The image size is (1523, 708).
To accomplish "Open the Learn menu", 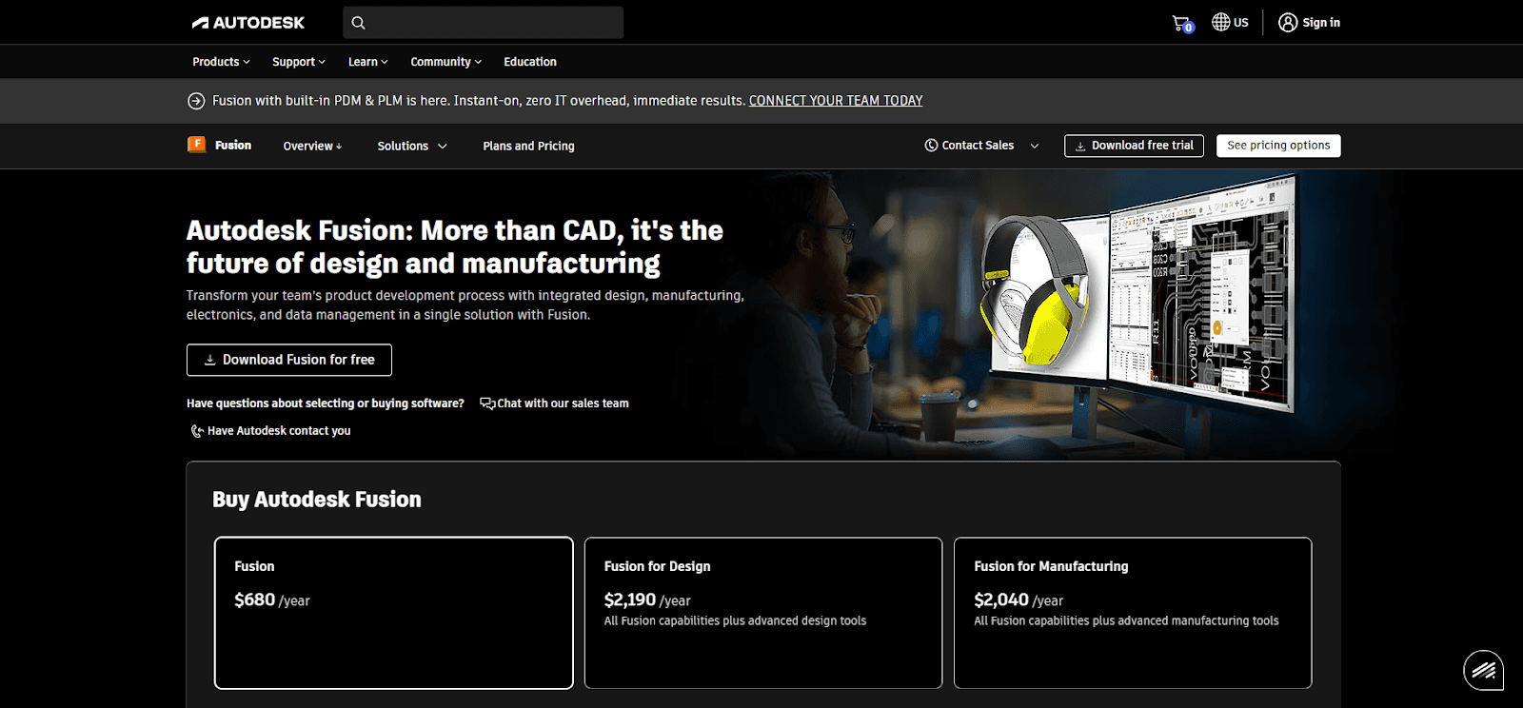I will click(x=367, y=62).
